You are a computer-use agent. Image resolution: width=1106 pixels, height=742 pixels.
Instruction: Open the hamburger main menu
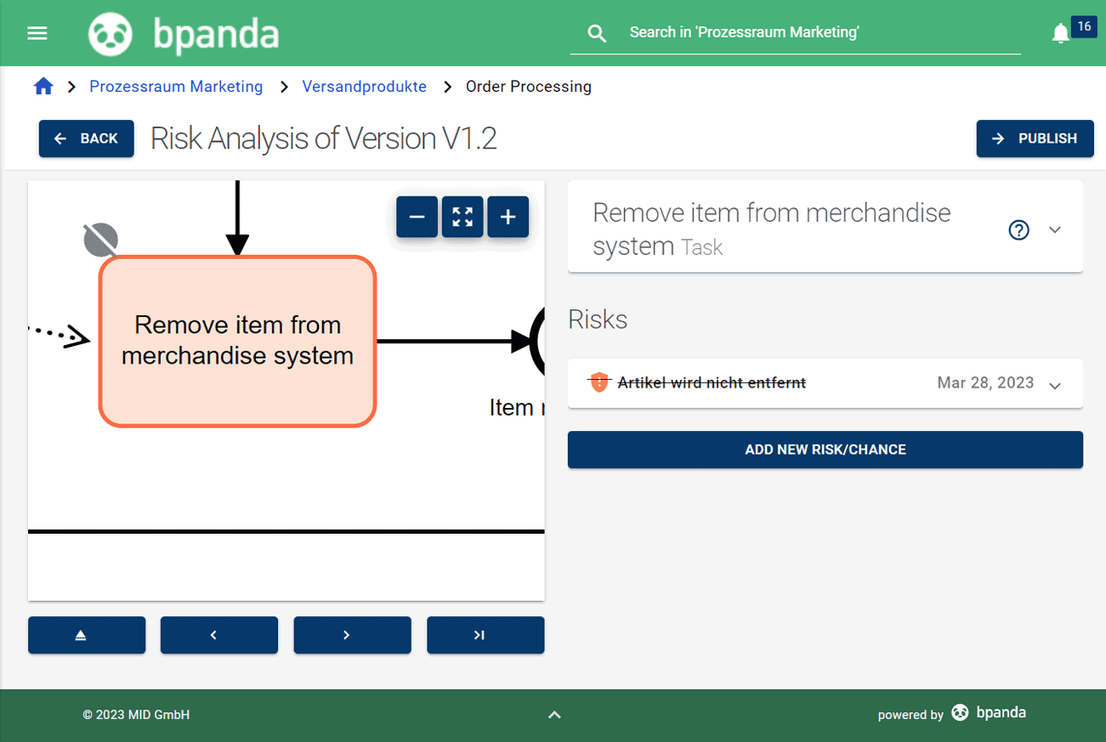[37, 33]
